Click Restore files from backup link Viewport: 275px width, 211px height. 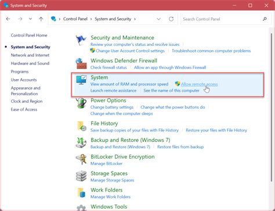coord(180,147)
